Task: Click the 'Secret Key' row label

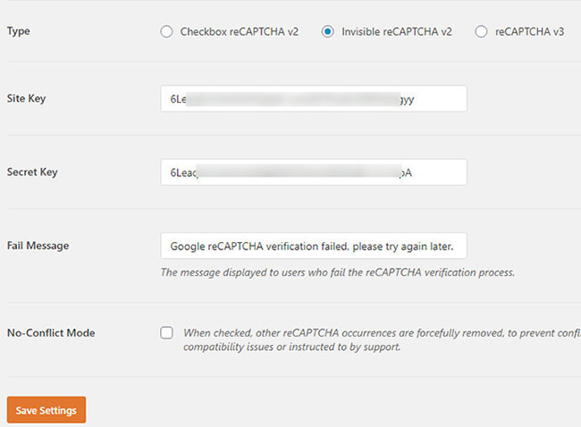Action: (32, 172)
